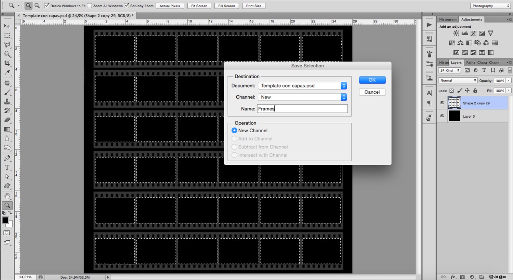
Task: Open the blend mode dropdown showing Normal
Action: pos(458,80)
